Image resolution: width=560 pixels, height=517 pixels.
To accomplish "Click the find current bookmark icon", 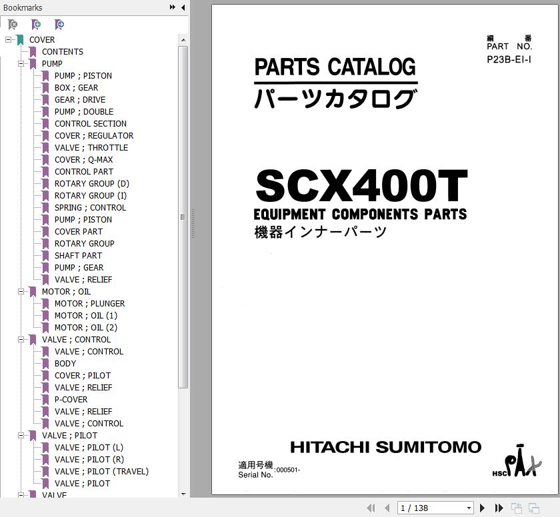I will pos(59,25).
